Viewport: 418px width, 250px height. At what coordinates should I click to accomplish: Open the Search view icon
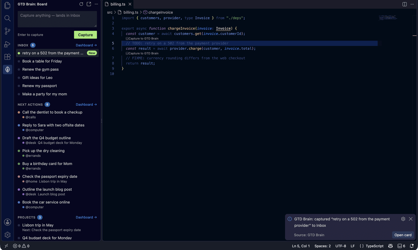coord(8,18)
